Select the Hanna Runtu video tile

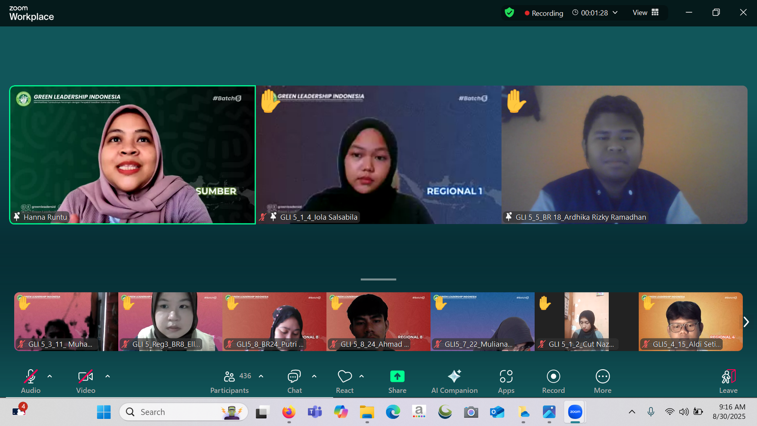132,155
